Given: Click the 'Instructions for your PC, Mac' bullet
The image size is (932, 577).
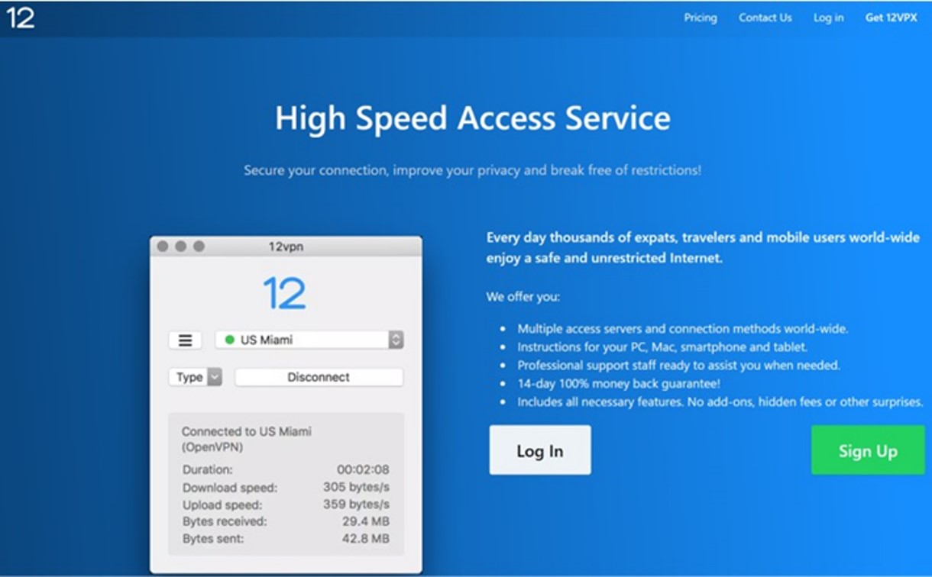Looking at the screenshot, I should pyautogui.click(x=662, y=347).
